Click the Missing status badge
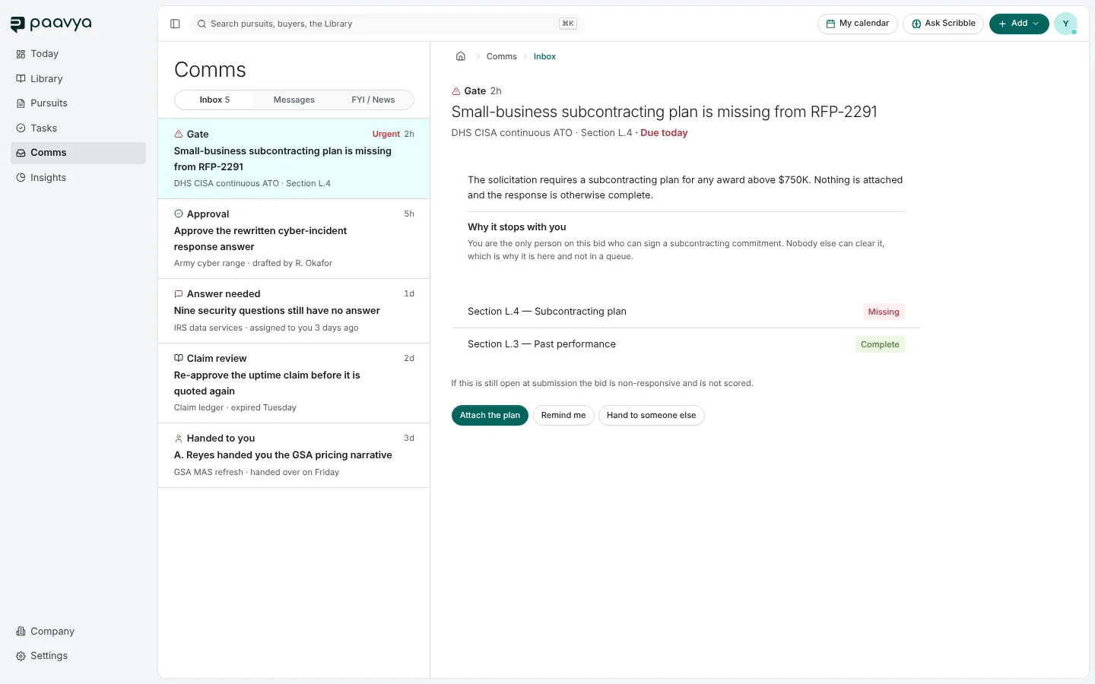Viewport: 1095px width, 684px height. 884,312
